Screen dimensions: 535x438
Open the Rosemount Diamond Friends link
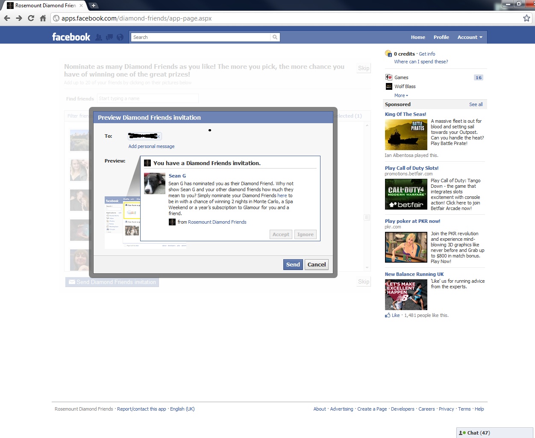pos(217,222)
